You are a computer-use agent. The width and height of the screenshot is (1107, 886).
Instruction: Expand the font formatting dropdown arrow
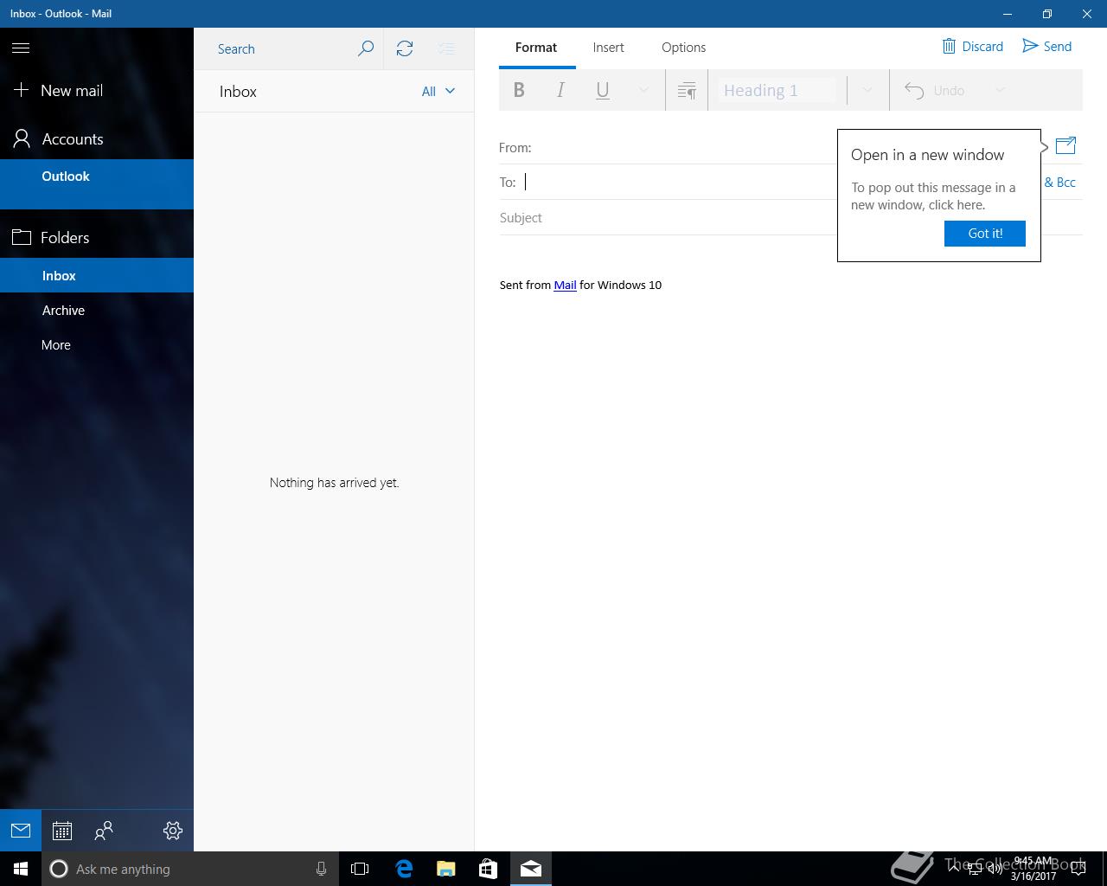click(x=643, y=90)
